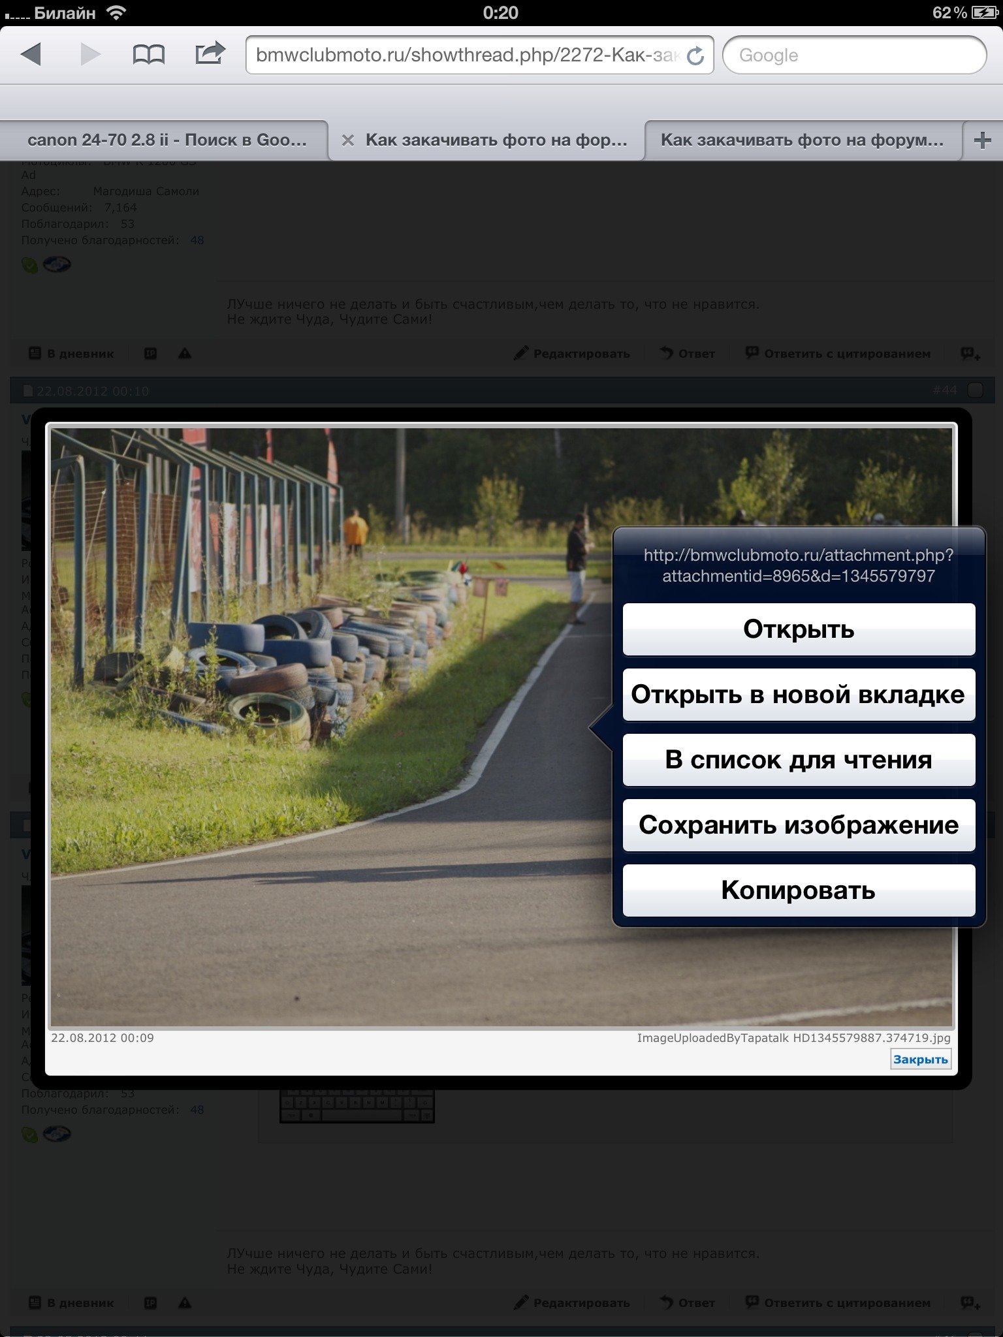Close the active tab with X icon
The height and width of the screenshot is (1337, 1003).
(348, 140)
